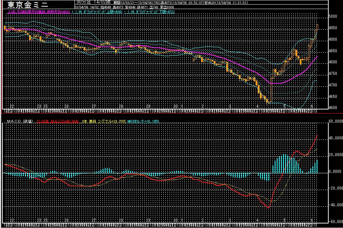Click the 5000 price axis label
This screenshot has height=228, width=343.
pyautogui.click(x=333, y=16)
